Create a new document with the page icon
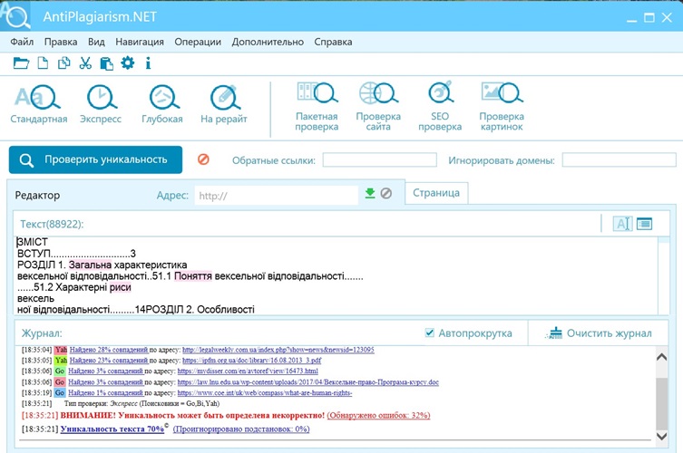 43,63
